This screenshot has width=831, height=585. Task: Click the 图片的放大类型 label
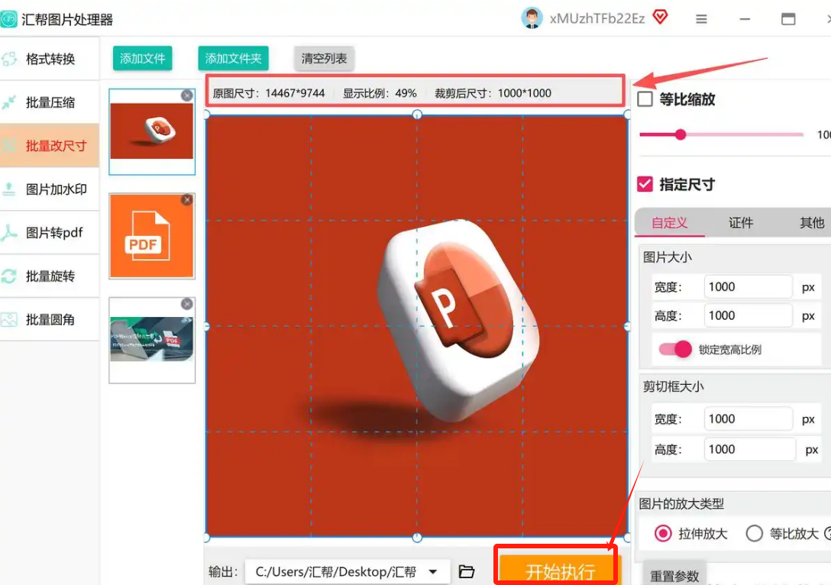[x=681, y=503]
